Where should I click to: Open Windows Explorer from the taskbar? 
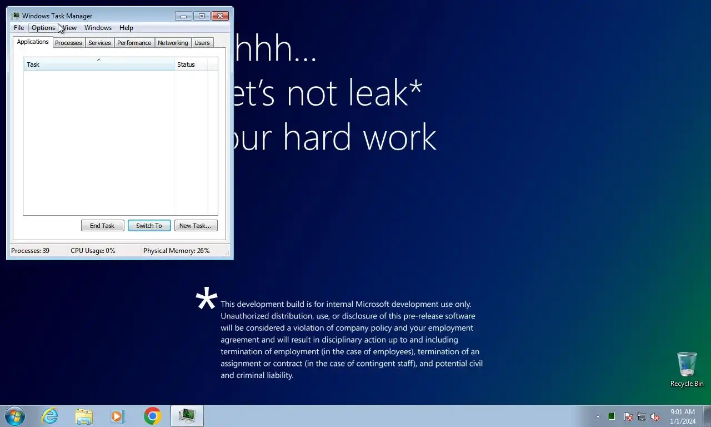pos(84,416)
